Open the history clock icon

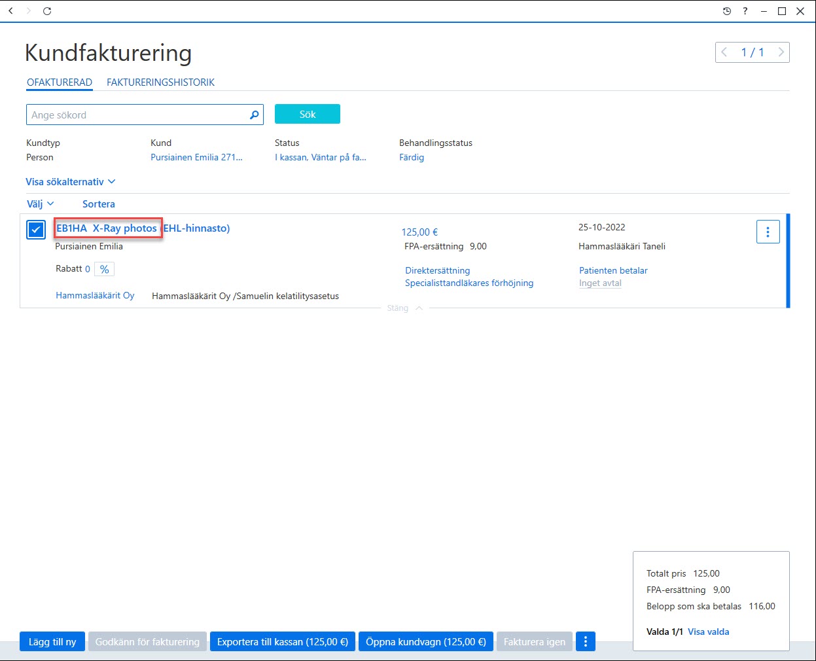(x=727, y=11)
